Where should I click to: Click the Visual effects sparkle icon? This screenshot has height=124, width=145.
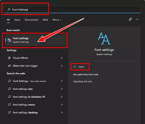(9, 58)
